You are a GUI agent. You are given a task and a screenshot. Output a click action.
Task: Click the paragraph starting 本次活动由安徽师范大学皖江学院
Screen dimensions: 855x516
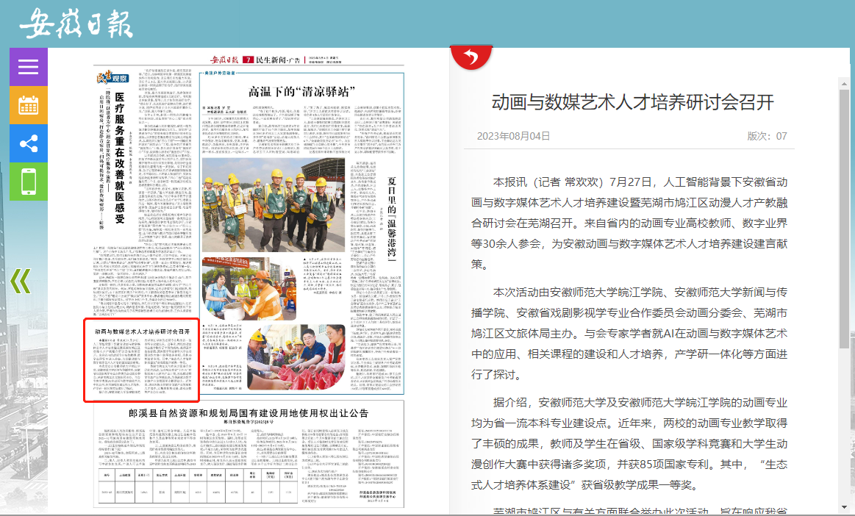(x=629, y=333)
